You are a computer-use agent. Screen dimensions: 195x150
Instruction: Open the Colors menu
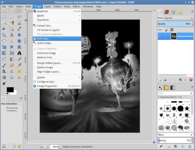57,7
